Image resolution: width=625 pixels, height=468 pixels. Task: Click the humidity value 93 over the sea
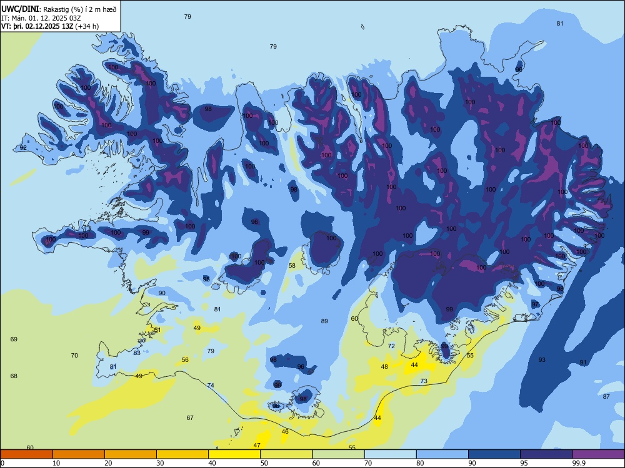542,360
